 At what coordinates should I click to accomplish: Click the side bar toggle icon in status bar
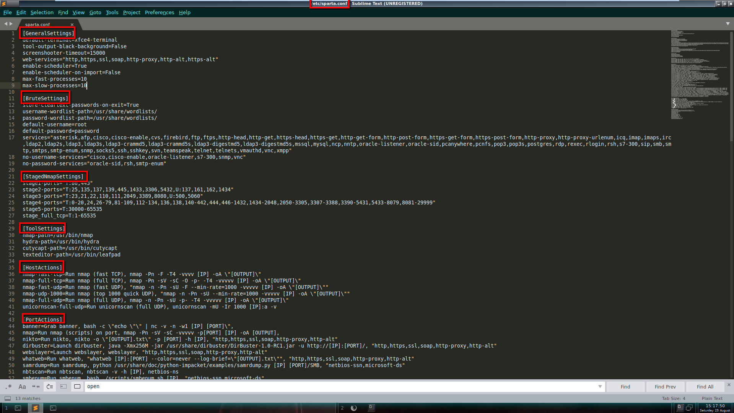point(8,398)
